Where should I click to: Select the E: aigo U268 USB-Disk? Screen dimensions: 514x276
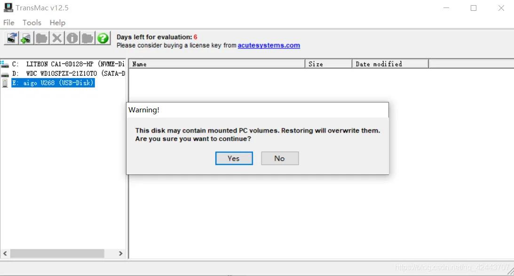53,83
